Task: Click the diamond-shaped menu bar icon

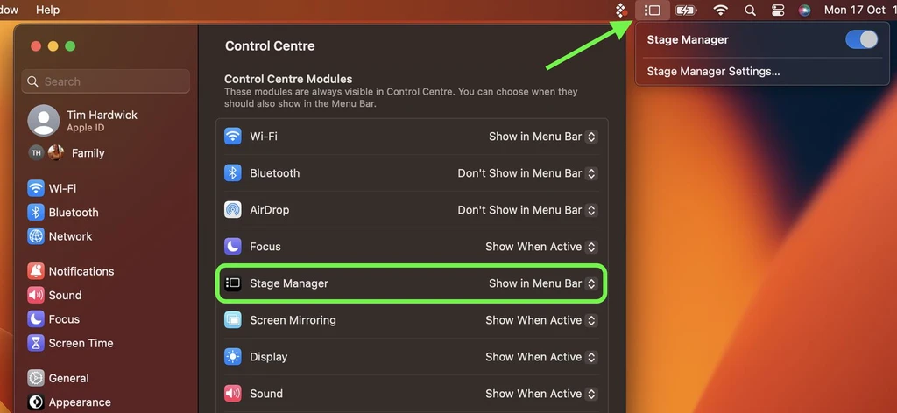Action: click(x=621, y=10)
